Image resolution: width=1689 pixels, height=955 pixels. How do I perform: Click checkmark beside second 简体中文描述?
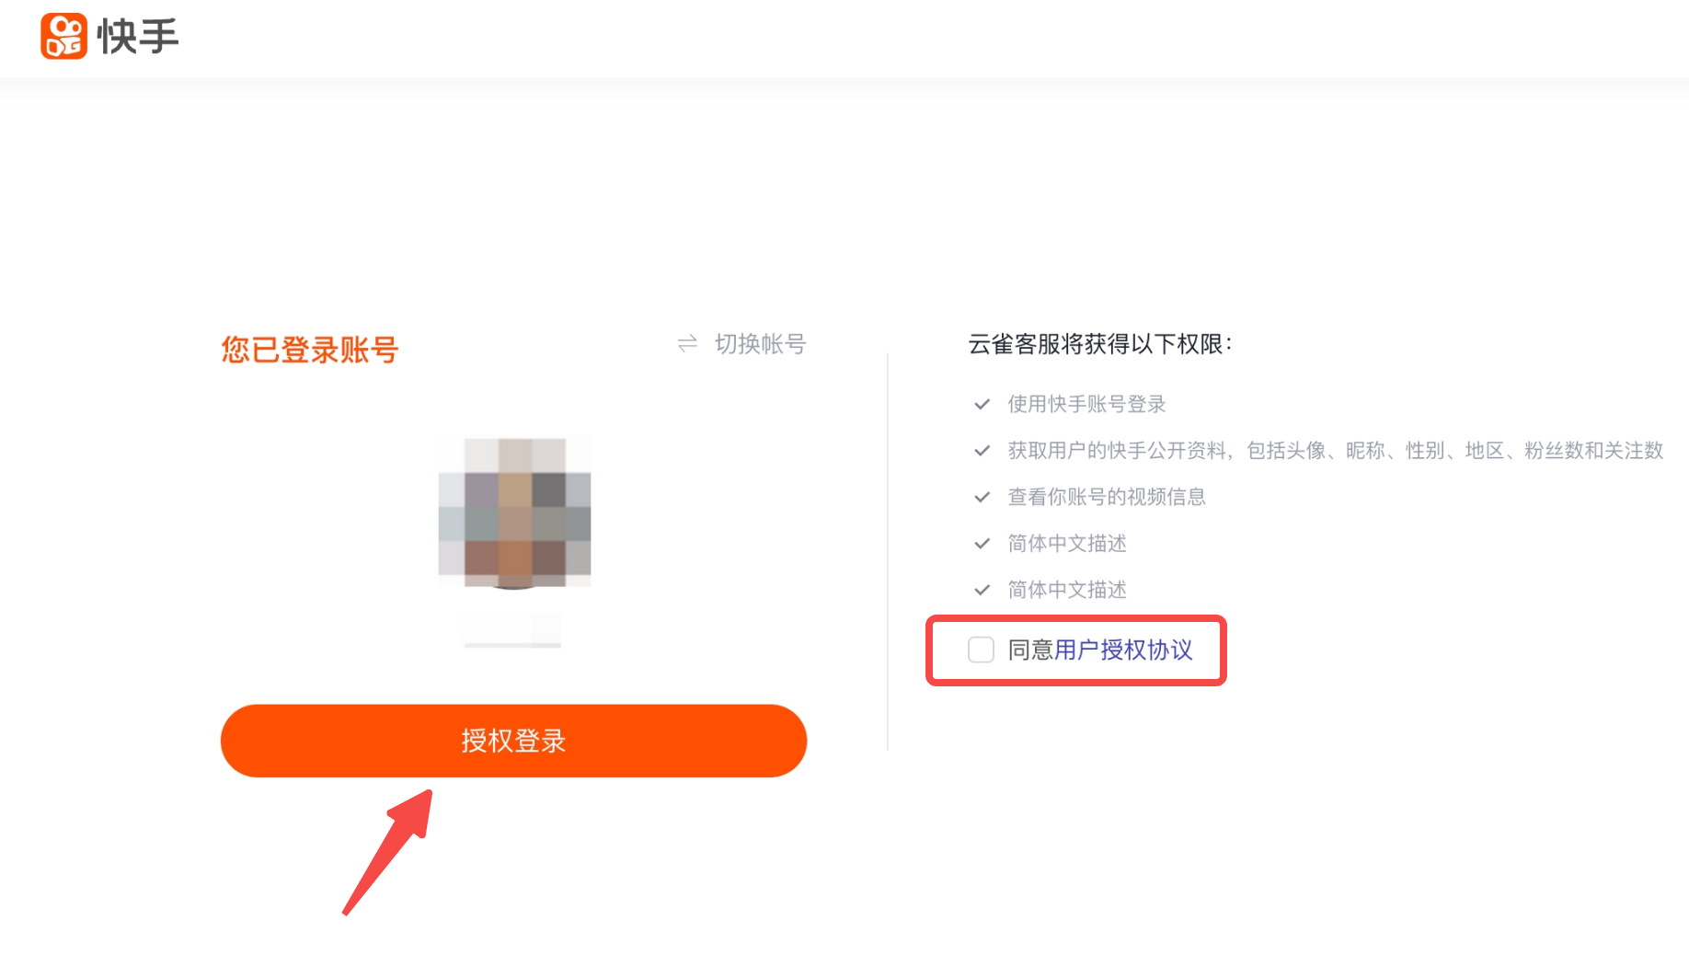982,590
